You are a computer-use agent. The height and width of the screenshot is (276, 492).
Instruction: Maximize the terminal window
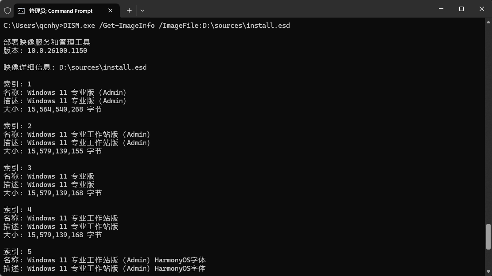(x=461, y=9)
